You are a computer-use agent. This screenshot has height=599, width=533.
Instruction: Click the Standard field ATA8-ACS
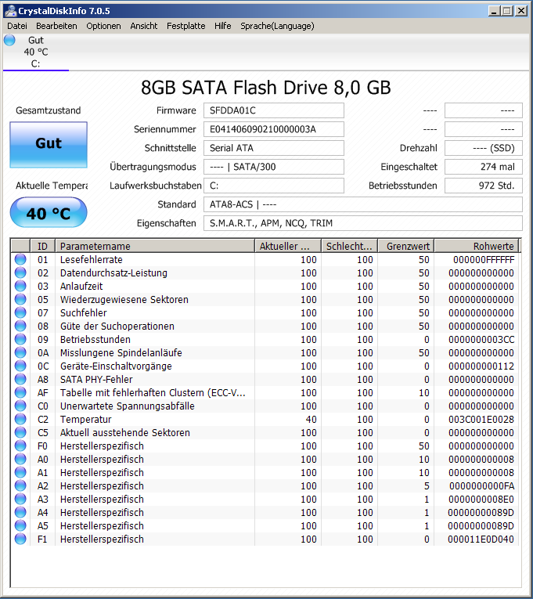pos(363,204)
